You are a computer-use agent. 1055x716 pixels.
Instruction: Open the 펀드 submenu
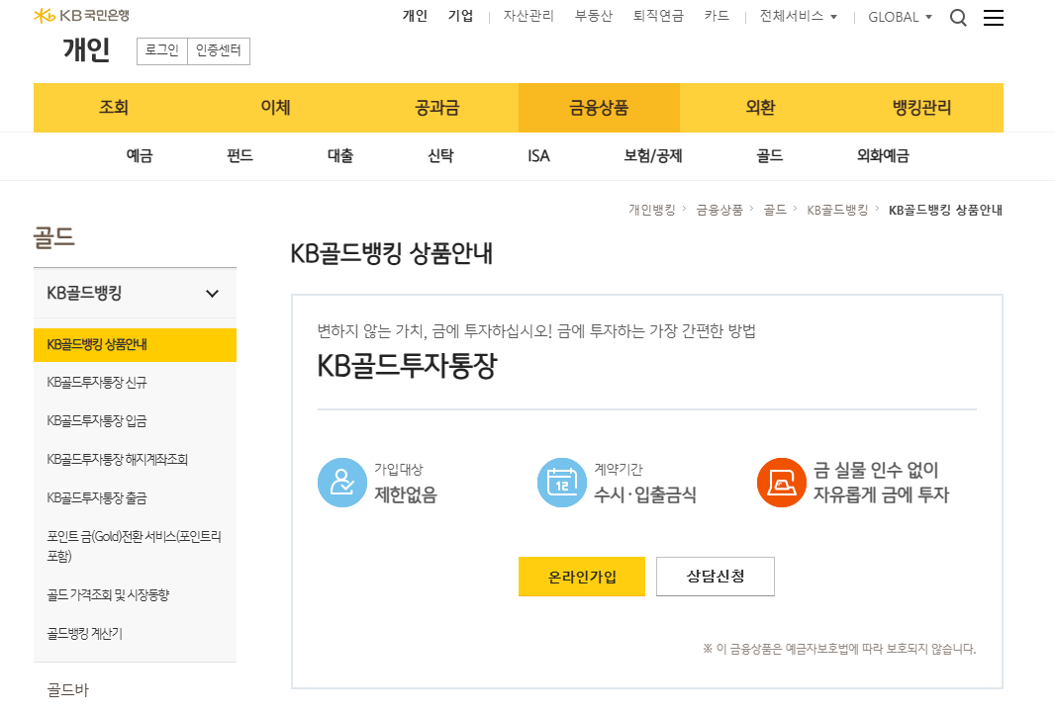coord(240,156)
